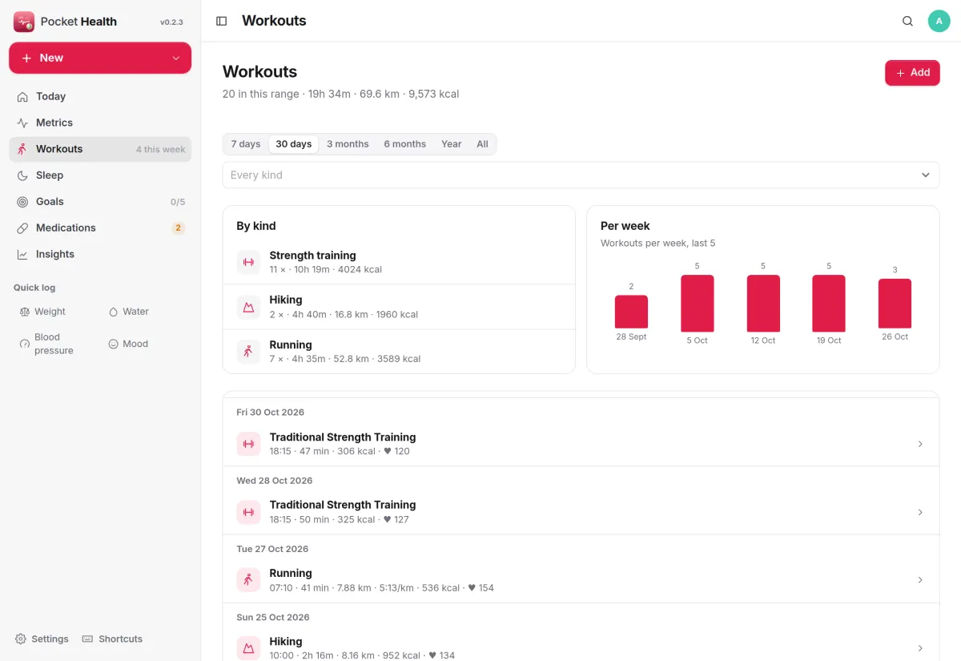Open Wed 28 Oct workout chevron
The width and height of the screenshot is (961, 661).
920,512
